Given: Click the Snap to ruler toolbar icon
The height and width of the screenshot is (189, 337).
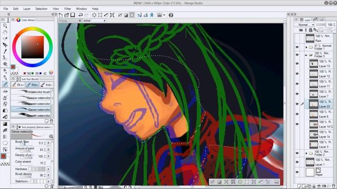Looking at the screenshot, I should pos(140,15).
